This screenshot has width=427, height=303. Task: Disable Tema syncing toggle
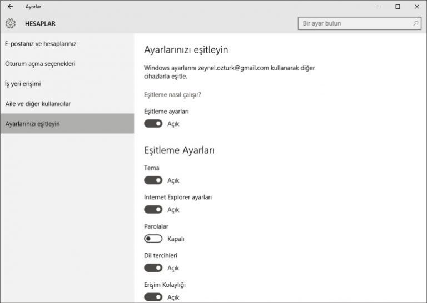point(153,180)
